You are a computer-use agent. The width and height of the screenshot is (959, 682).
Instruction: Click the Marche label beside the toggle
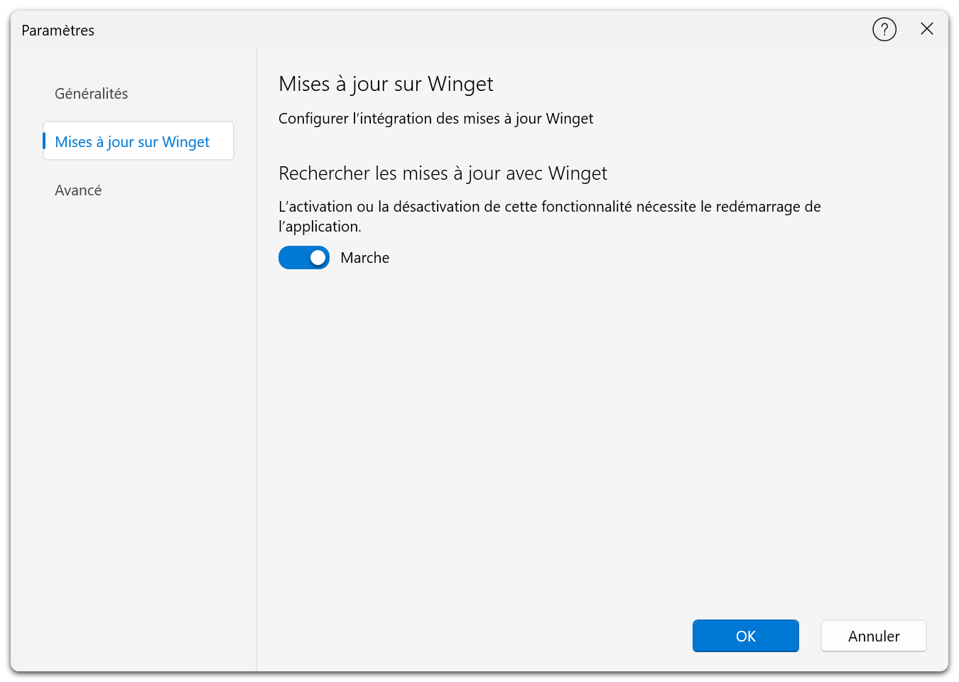(x=365, y=258)
